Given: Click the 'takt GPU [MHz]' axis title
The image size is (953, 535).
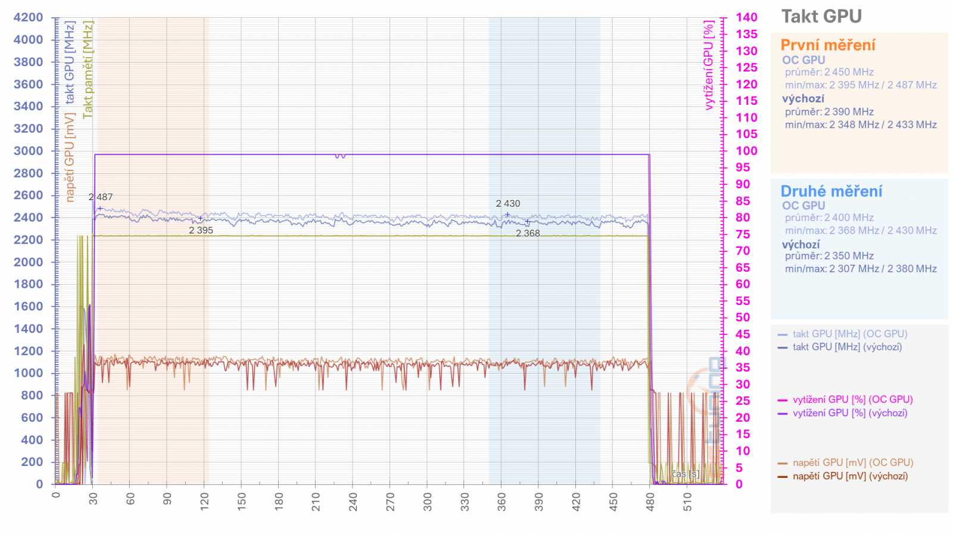Looking at the screenshot, I should (x=70, y=63).
